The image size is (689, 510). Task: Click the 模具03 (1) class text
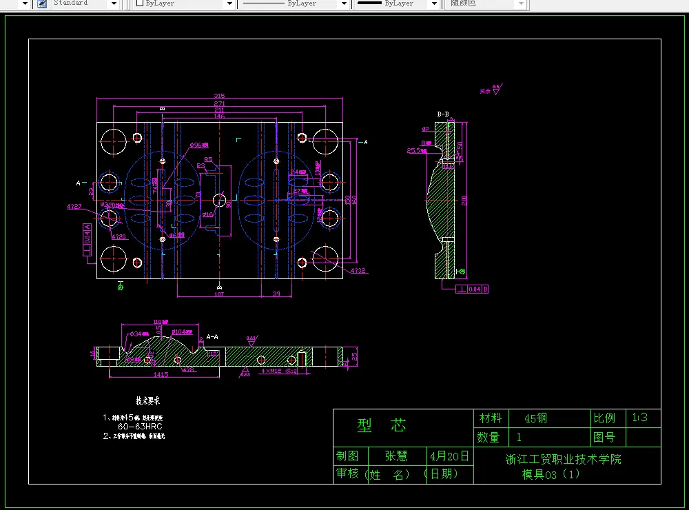(x=551, y=474)
